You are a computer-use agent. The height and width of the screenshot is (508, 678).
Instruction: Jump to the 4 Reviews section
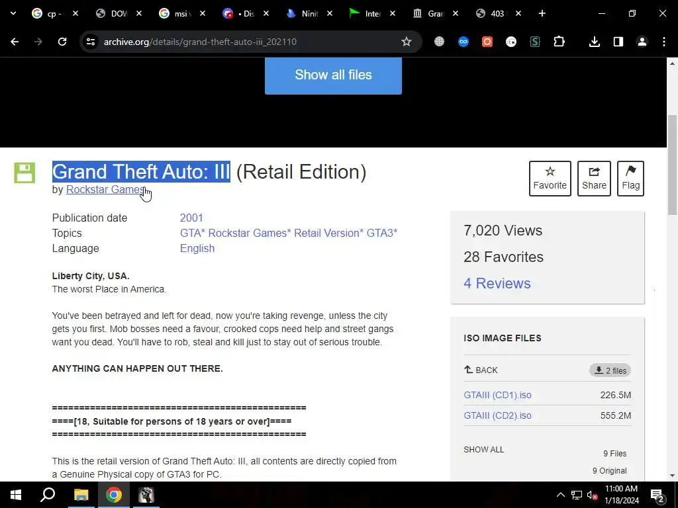[497, 283]
